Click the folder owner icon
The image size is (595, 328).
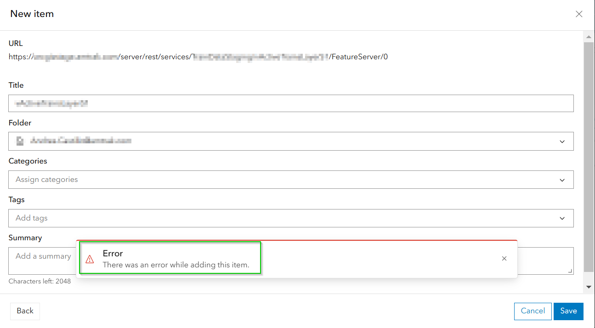20,141
